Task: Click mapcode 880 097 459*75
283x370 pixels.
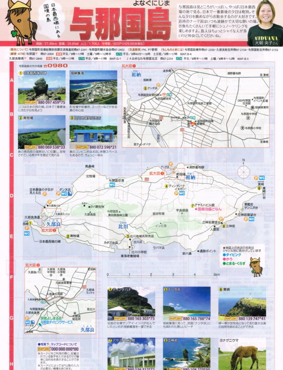Action: click(x=51, y=103)
